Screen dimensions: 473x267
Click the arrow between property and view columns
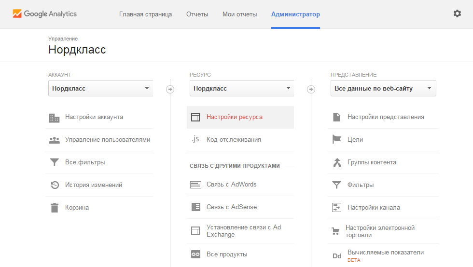point(311,89)
